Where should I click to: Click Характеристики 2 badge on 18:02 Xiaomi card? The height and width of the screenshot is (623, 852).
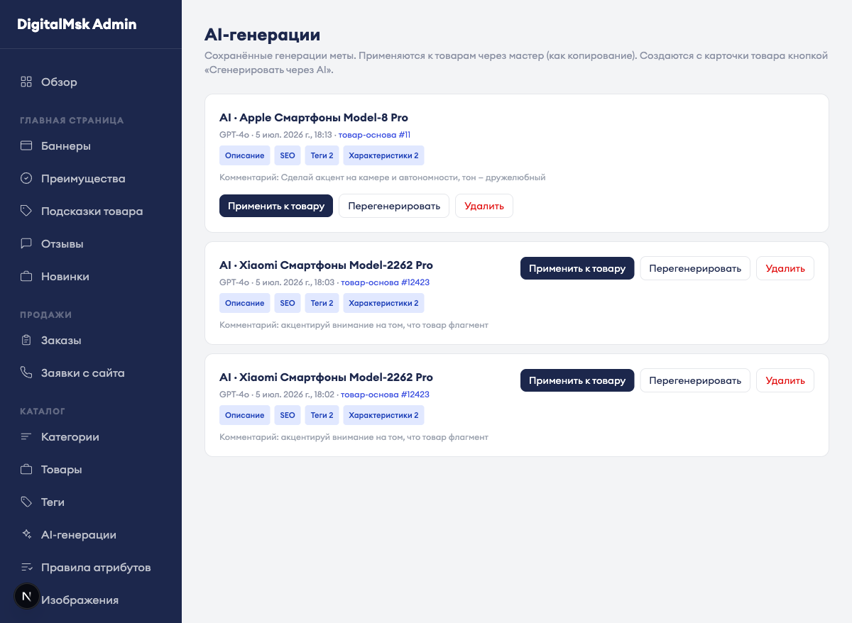(x=384, y=415)
